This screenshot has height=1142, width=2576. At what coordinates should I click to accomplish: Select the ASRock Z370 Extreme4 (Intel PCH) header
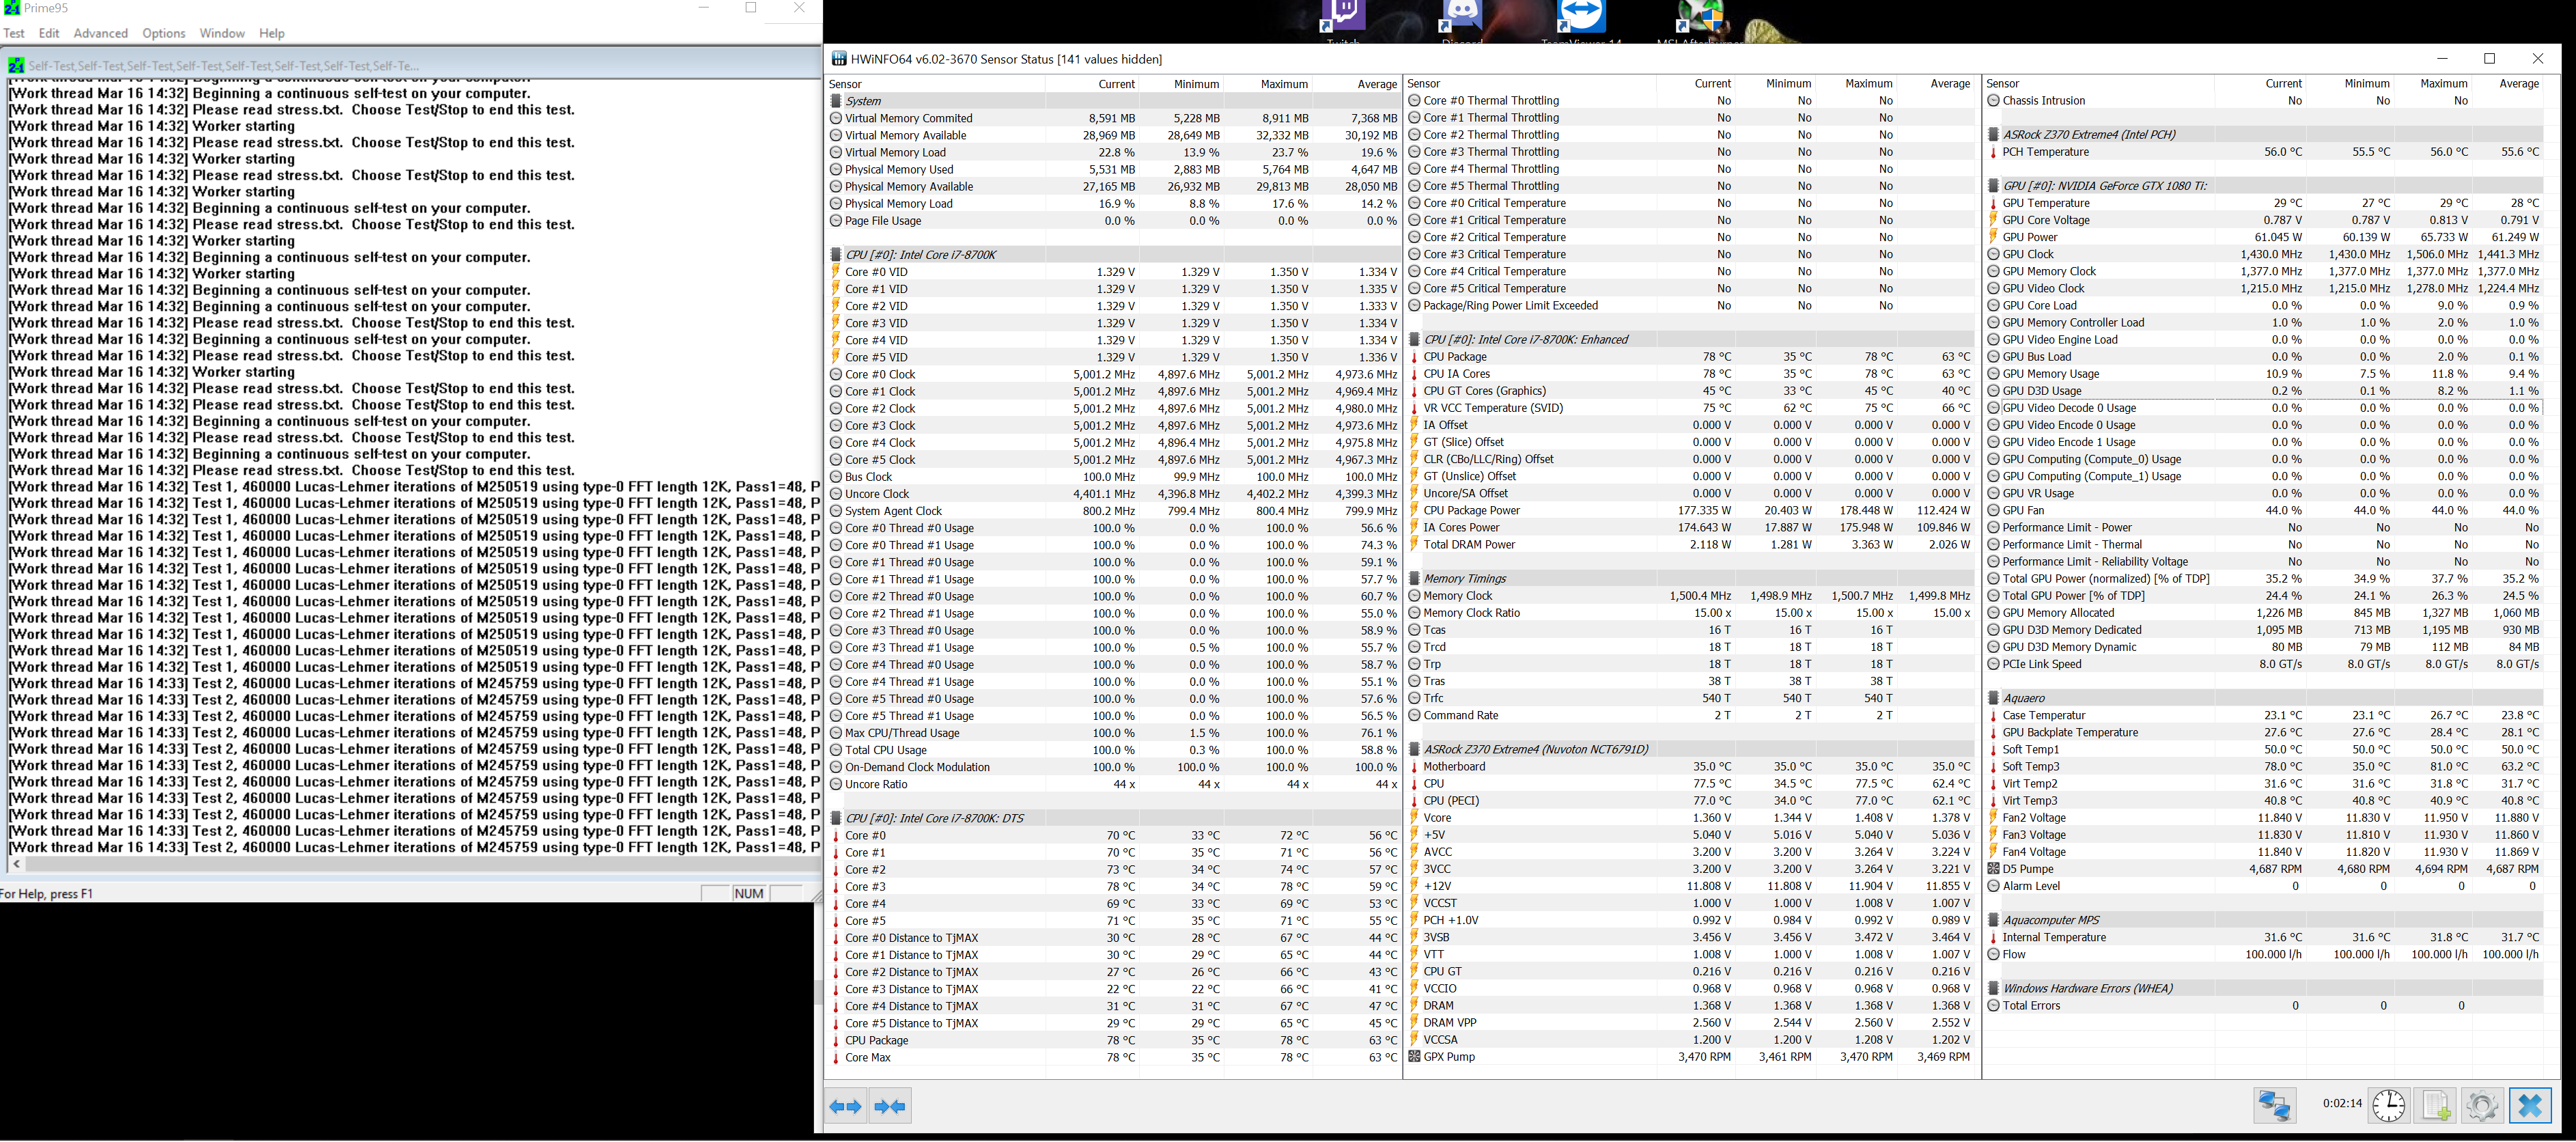(x=2264, y=135)
